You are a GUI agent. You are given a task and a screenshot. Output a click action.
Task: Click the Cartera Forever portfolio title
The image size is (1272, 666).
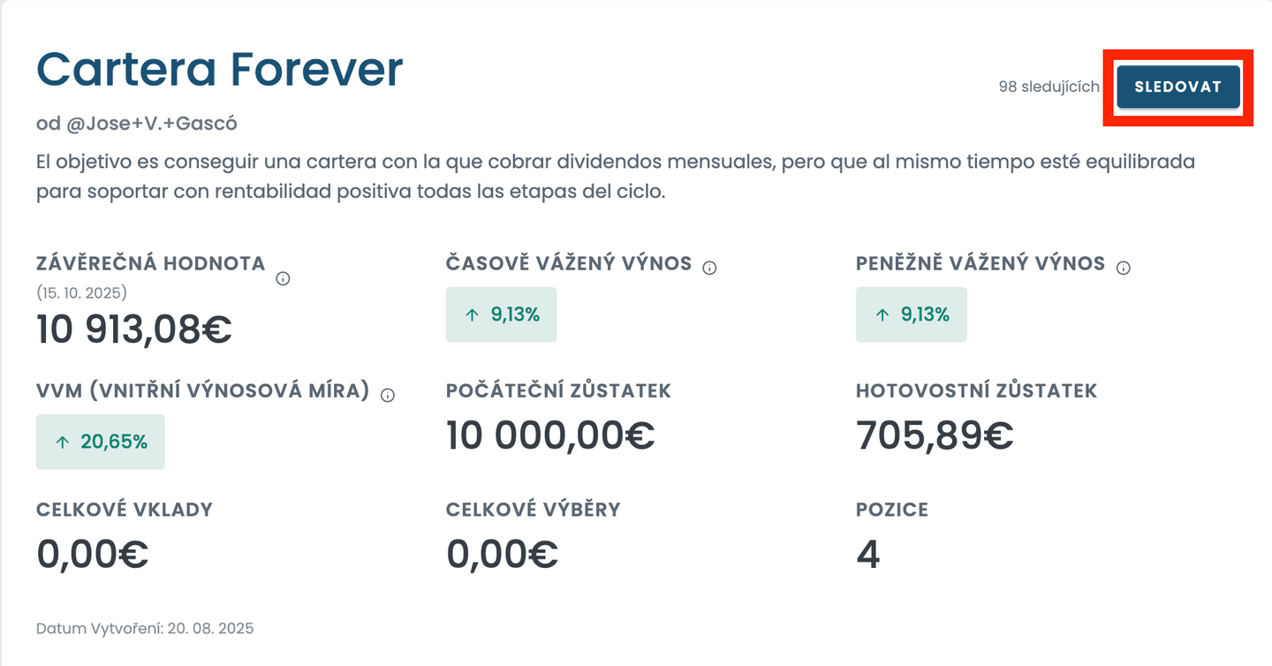(x=220, y=69)
